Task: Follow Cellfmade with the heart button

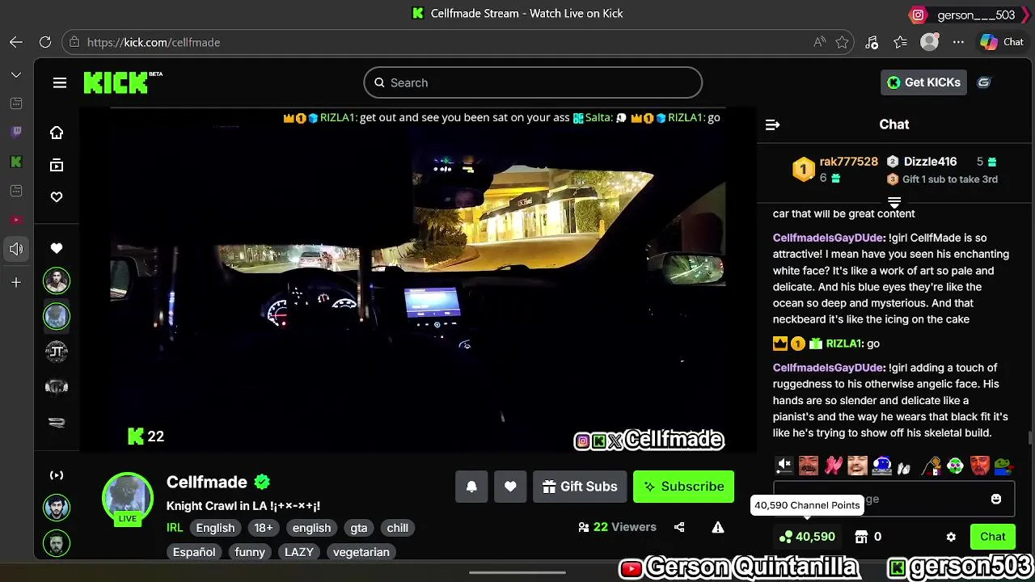Action: click(510, 487)
